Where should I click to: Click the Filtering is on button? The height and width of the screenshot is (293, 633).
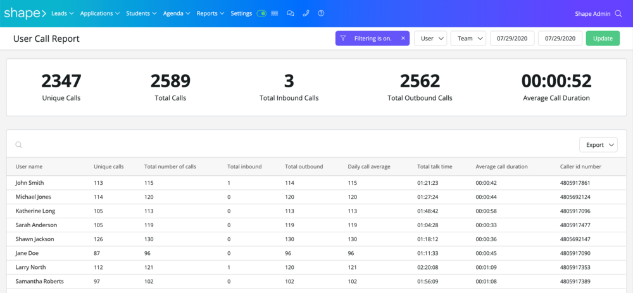(373, 39)
